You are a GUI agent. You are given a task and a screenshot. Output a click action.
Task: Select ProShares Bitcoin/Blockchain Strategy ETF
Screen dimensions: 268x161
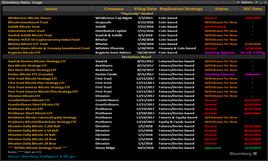(42, 122)
